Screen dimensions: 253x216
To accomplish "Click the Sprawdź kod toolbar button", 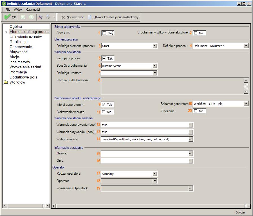I will (x=72, y=17).
